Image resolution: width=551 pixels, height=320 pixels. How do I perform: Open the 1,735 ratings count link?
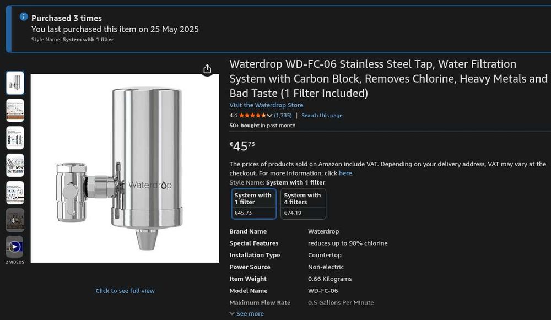283,116
